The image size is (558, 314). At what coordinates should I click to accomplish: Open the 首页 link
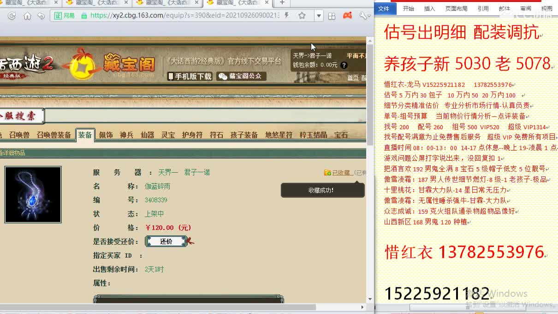point(353,78)
